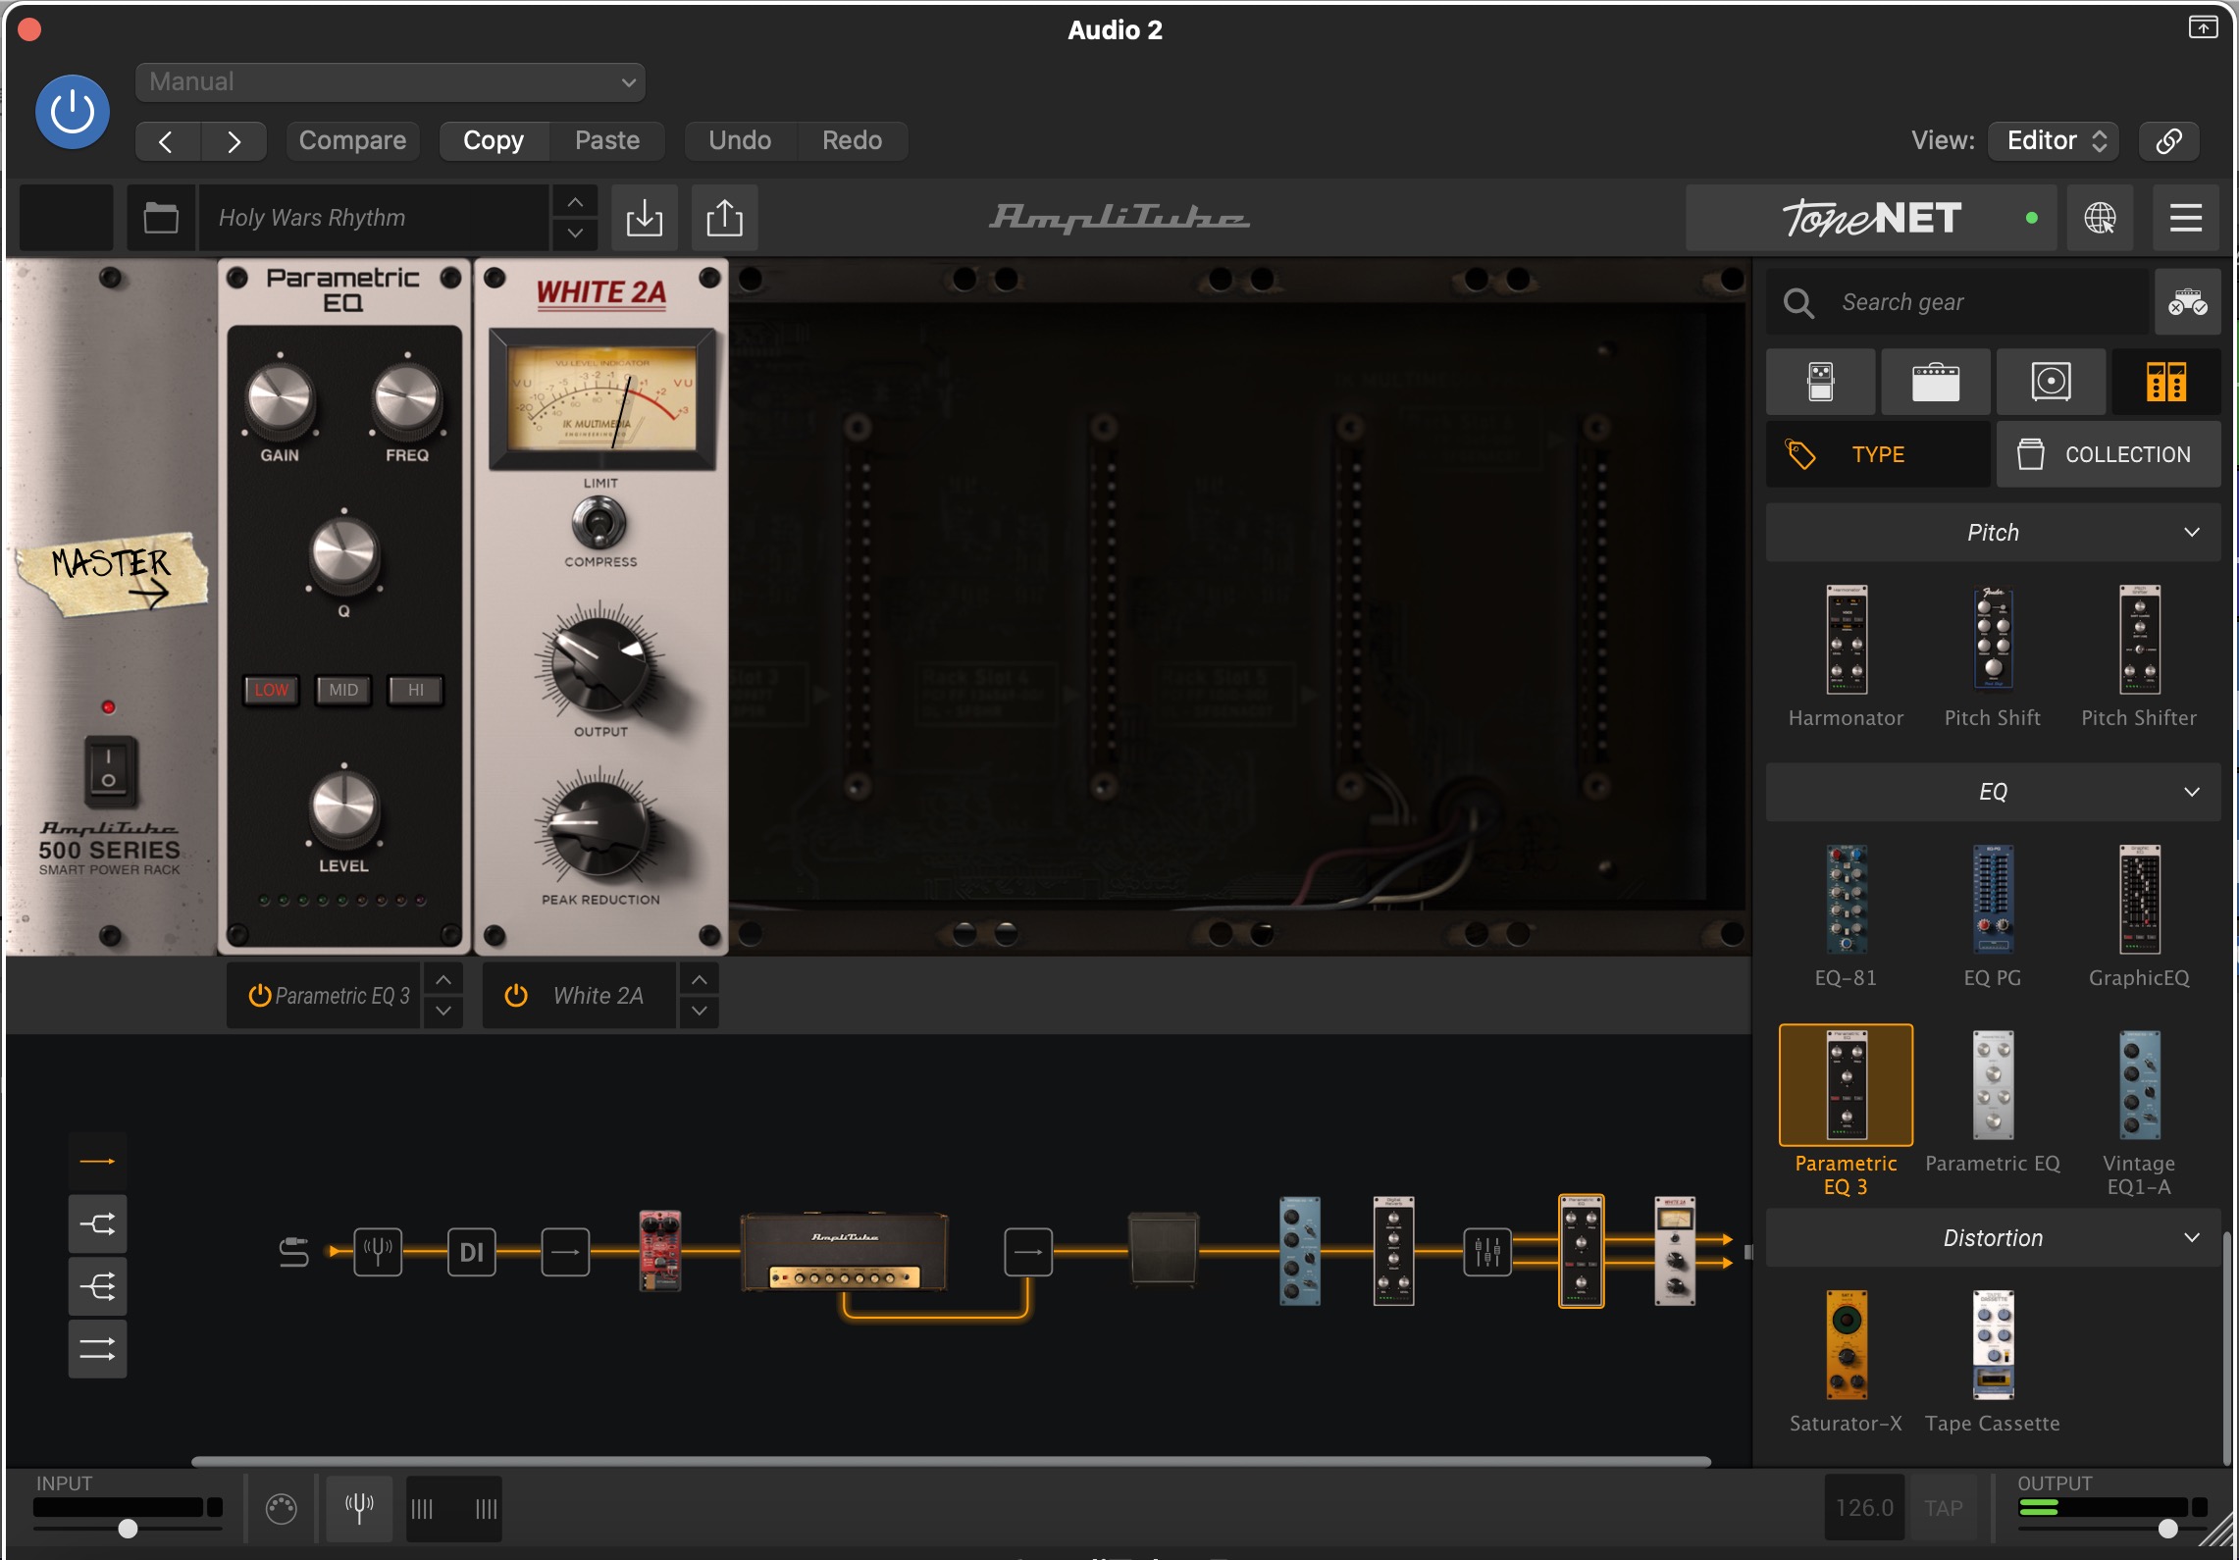Click the mixer block in signal chain
This screenshot has width=2239, height=1560.
[x=1487, y=1252]
